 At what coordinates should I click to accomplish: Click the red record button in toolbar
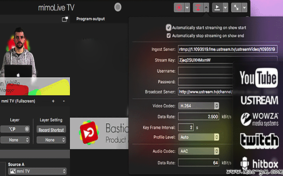(x=179, y=7)
